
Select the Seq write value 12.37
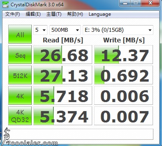[124, 55]
